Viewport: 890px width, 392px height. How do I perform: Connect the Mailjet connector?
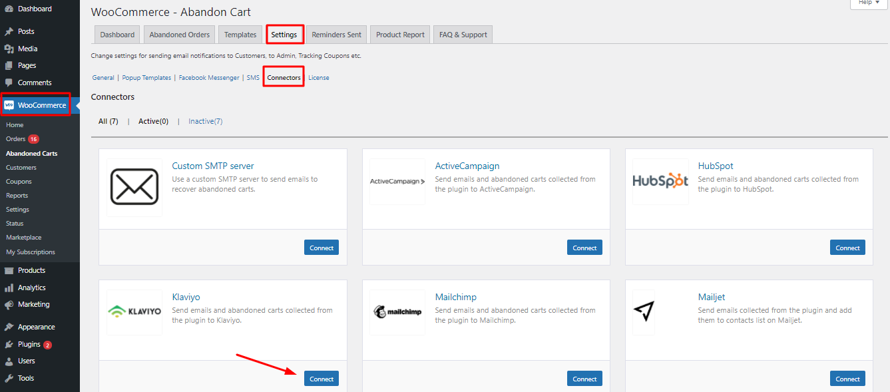tap(847, 379)
